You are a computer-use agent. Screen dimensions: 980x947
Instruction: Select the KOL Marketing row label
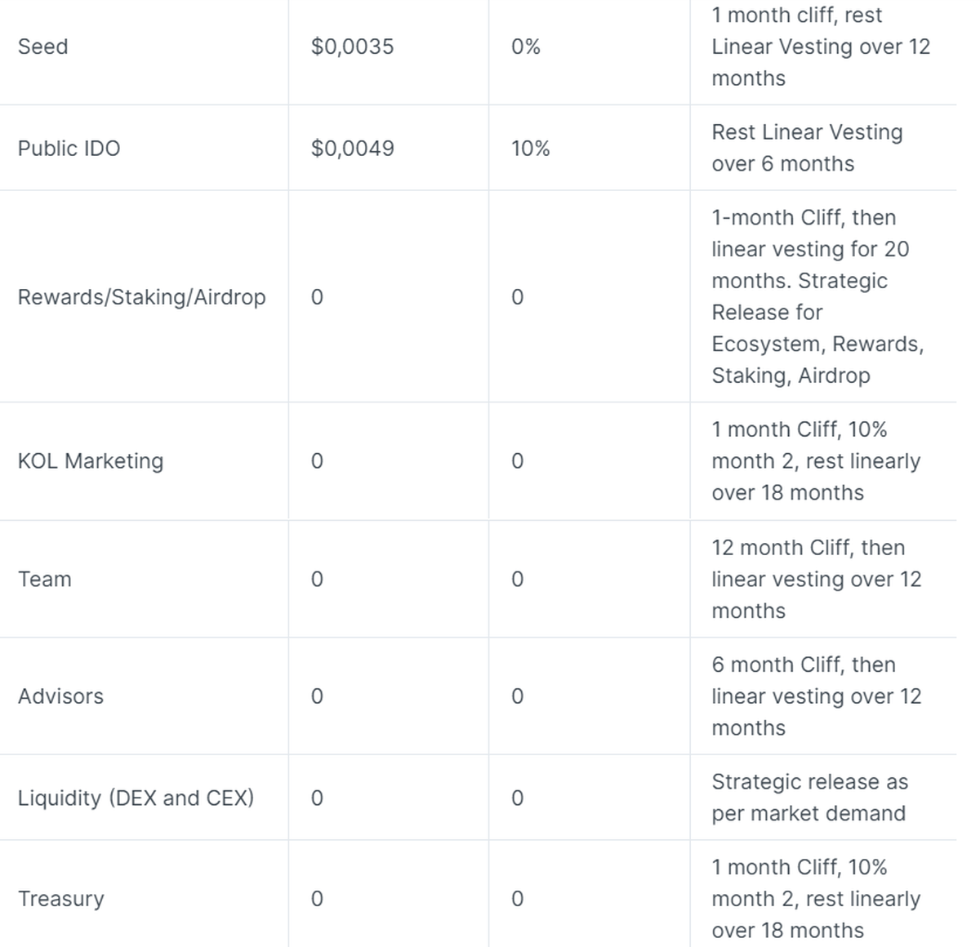point(91,461)
